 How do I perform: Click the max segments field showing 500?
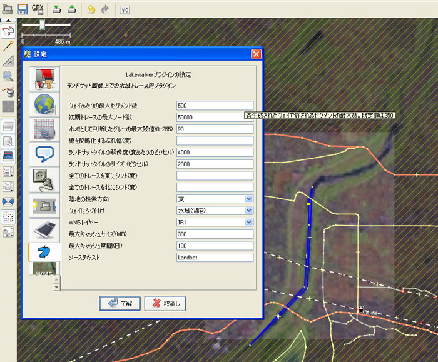(215, 106)
